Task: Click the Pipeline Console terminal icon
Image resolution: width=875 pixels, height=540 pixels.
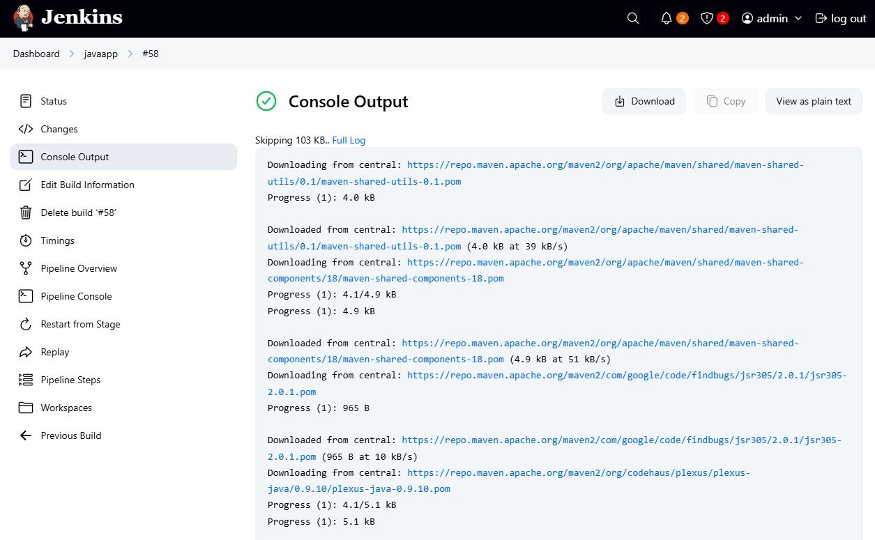Action: [26, 296]
